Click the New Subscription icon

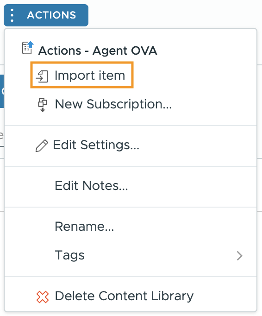coord(43,105)
